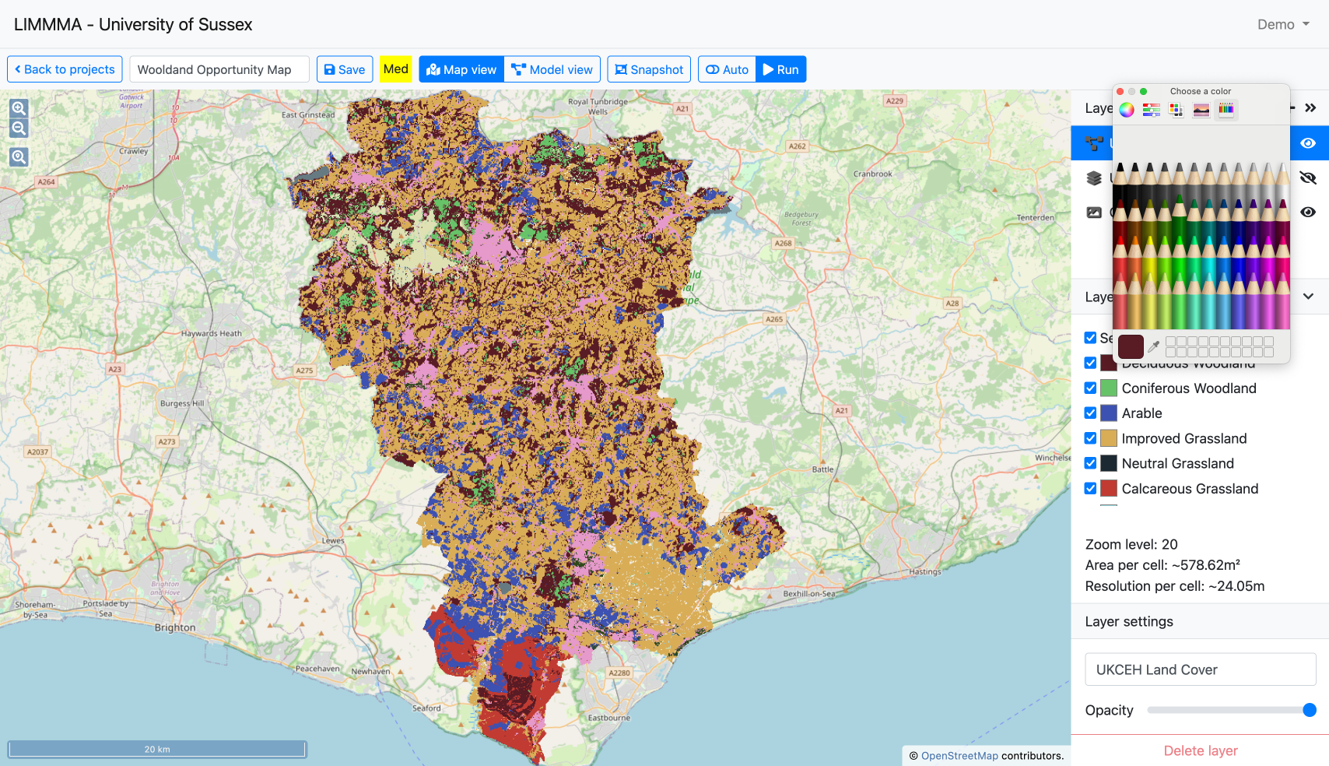Click the Arable blue color swatch
This screenshot has height=766, width=1329.
click(x=1109, y=413)
